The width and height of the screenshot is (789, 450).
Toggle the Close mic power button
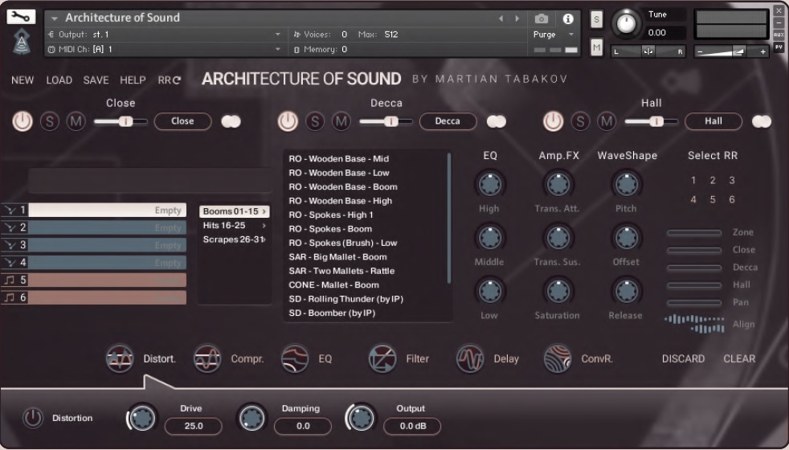[22, 121]
